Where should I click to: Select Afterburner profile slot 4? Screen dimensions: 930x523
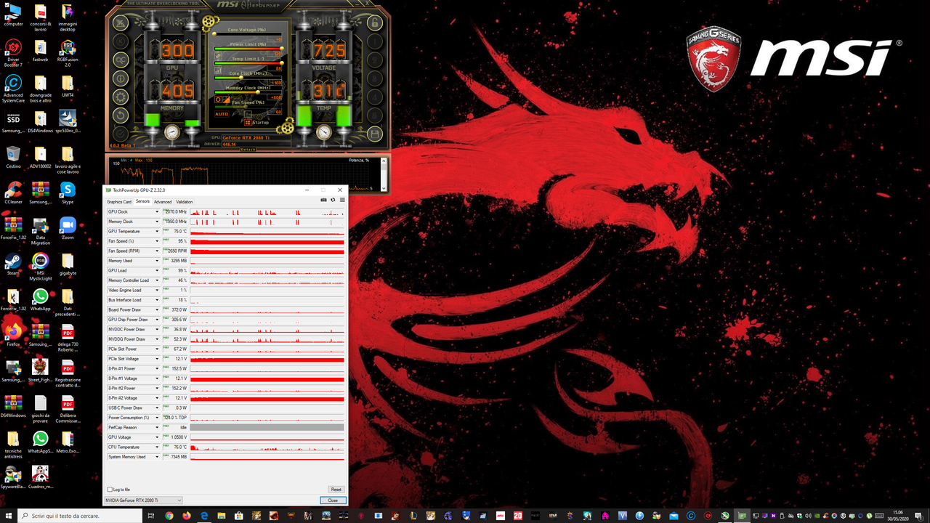[x=375, y=97]
